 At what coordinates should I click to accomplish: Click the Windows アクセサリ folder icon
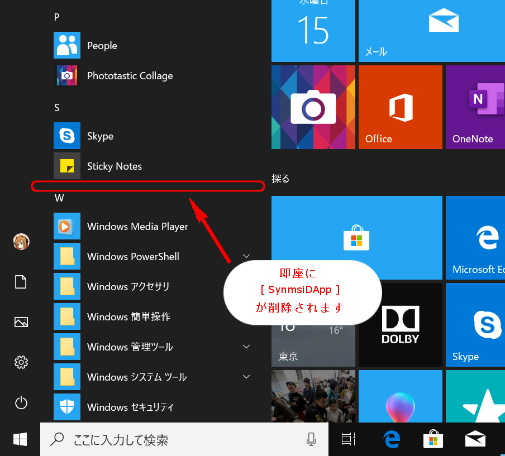point(67,286)
